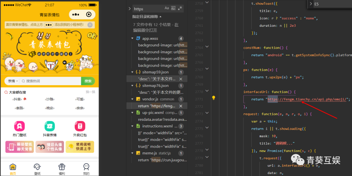Open the 抖音表情 green icon
Screen dimensions: 352x176
point(50,126)
